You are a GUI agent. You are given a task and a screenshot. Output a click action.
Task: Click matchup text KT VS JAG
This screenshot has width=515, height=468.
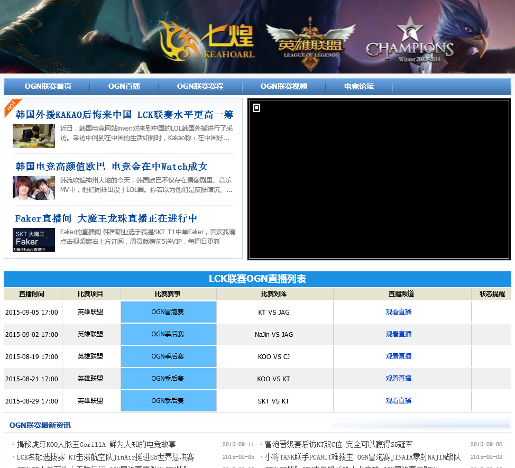point(274,313)
